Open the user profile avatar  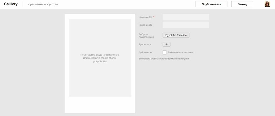click(267, 4)
